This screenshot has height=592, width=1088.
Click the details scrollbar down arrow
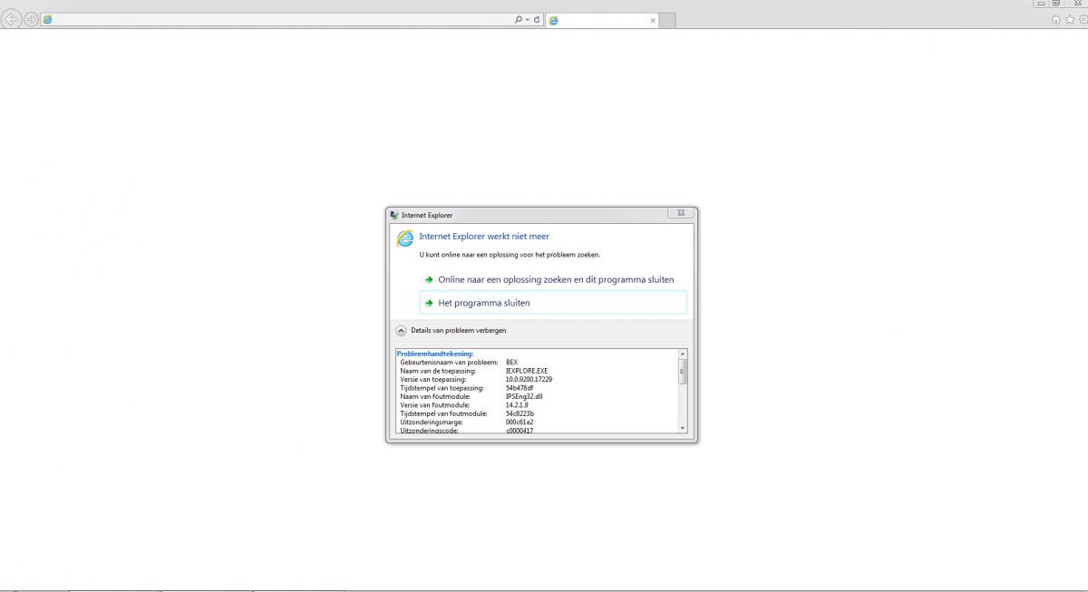click(683, 428)
